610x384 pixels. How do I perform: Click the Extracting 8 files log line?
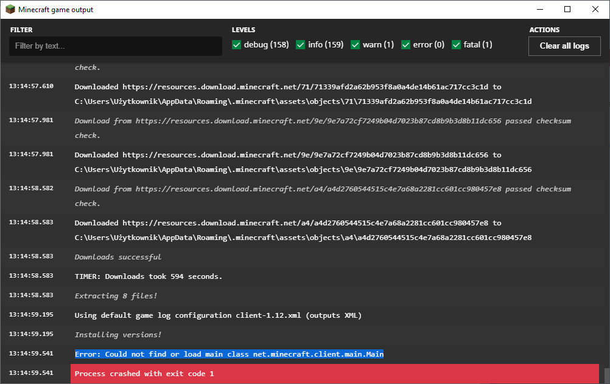tap(116, 296)
